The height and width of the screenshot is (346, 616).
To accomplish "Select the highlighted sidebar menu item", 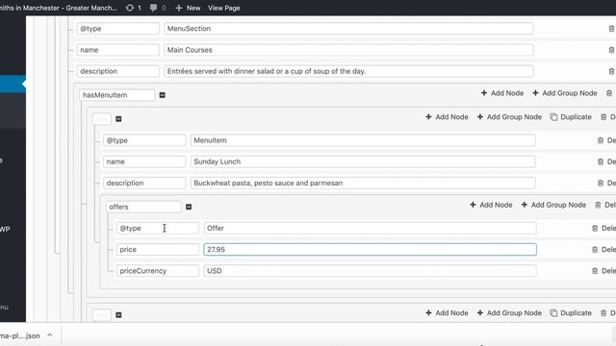I will [x=13, y=84].
